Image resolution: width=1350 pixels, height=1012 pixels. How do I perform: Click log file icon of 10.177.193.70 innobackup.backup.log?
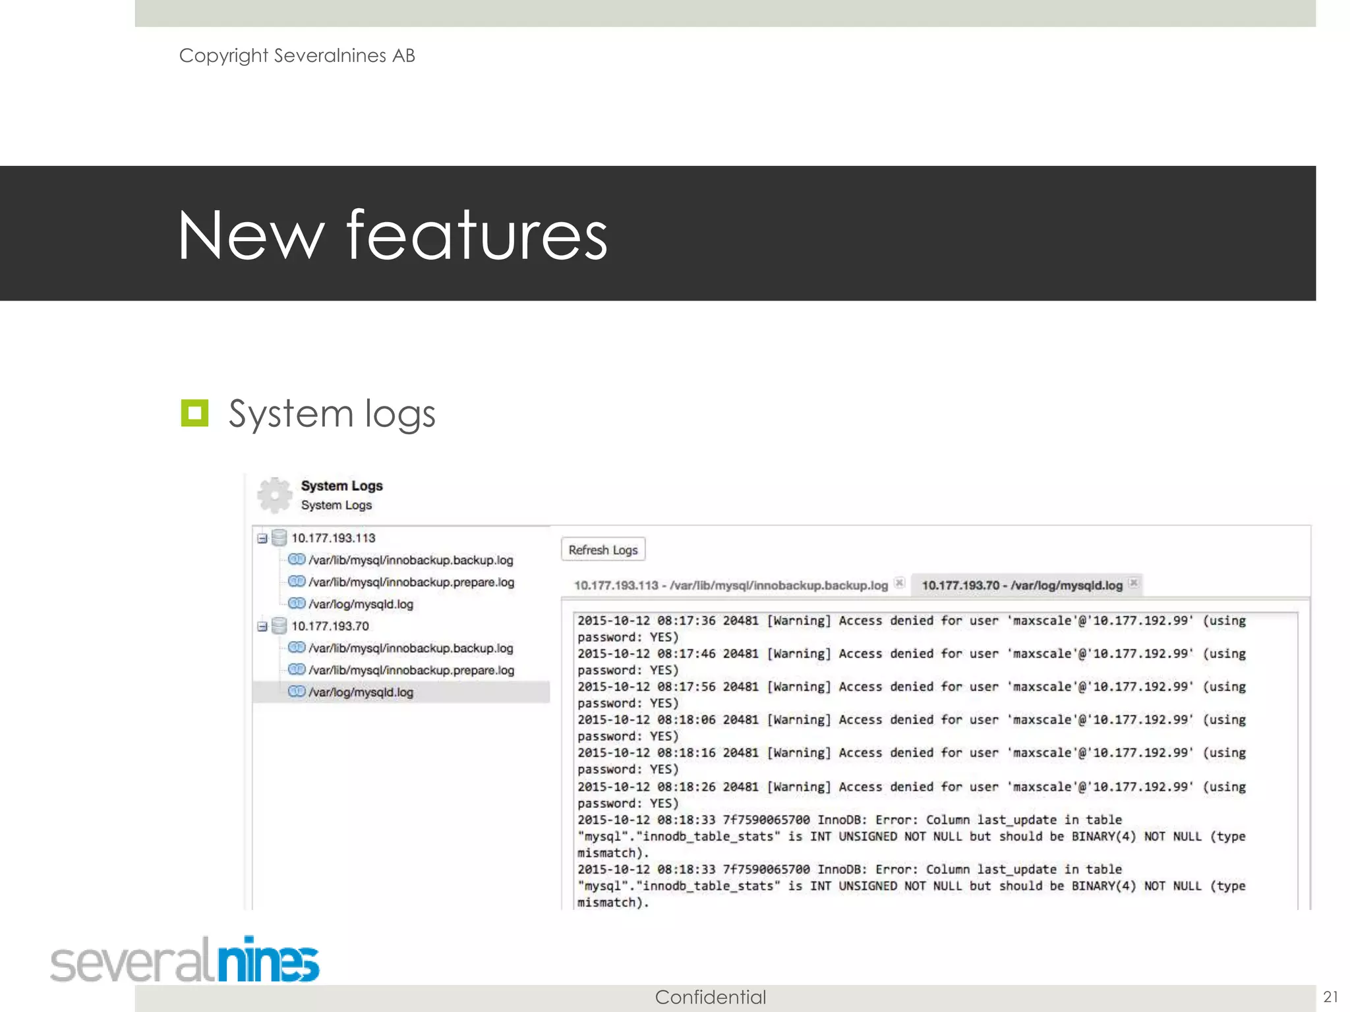(x=297, y=647)
